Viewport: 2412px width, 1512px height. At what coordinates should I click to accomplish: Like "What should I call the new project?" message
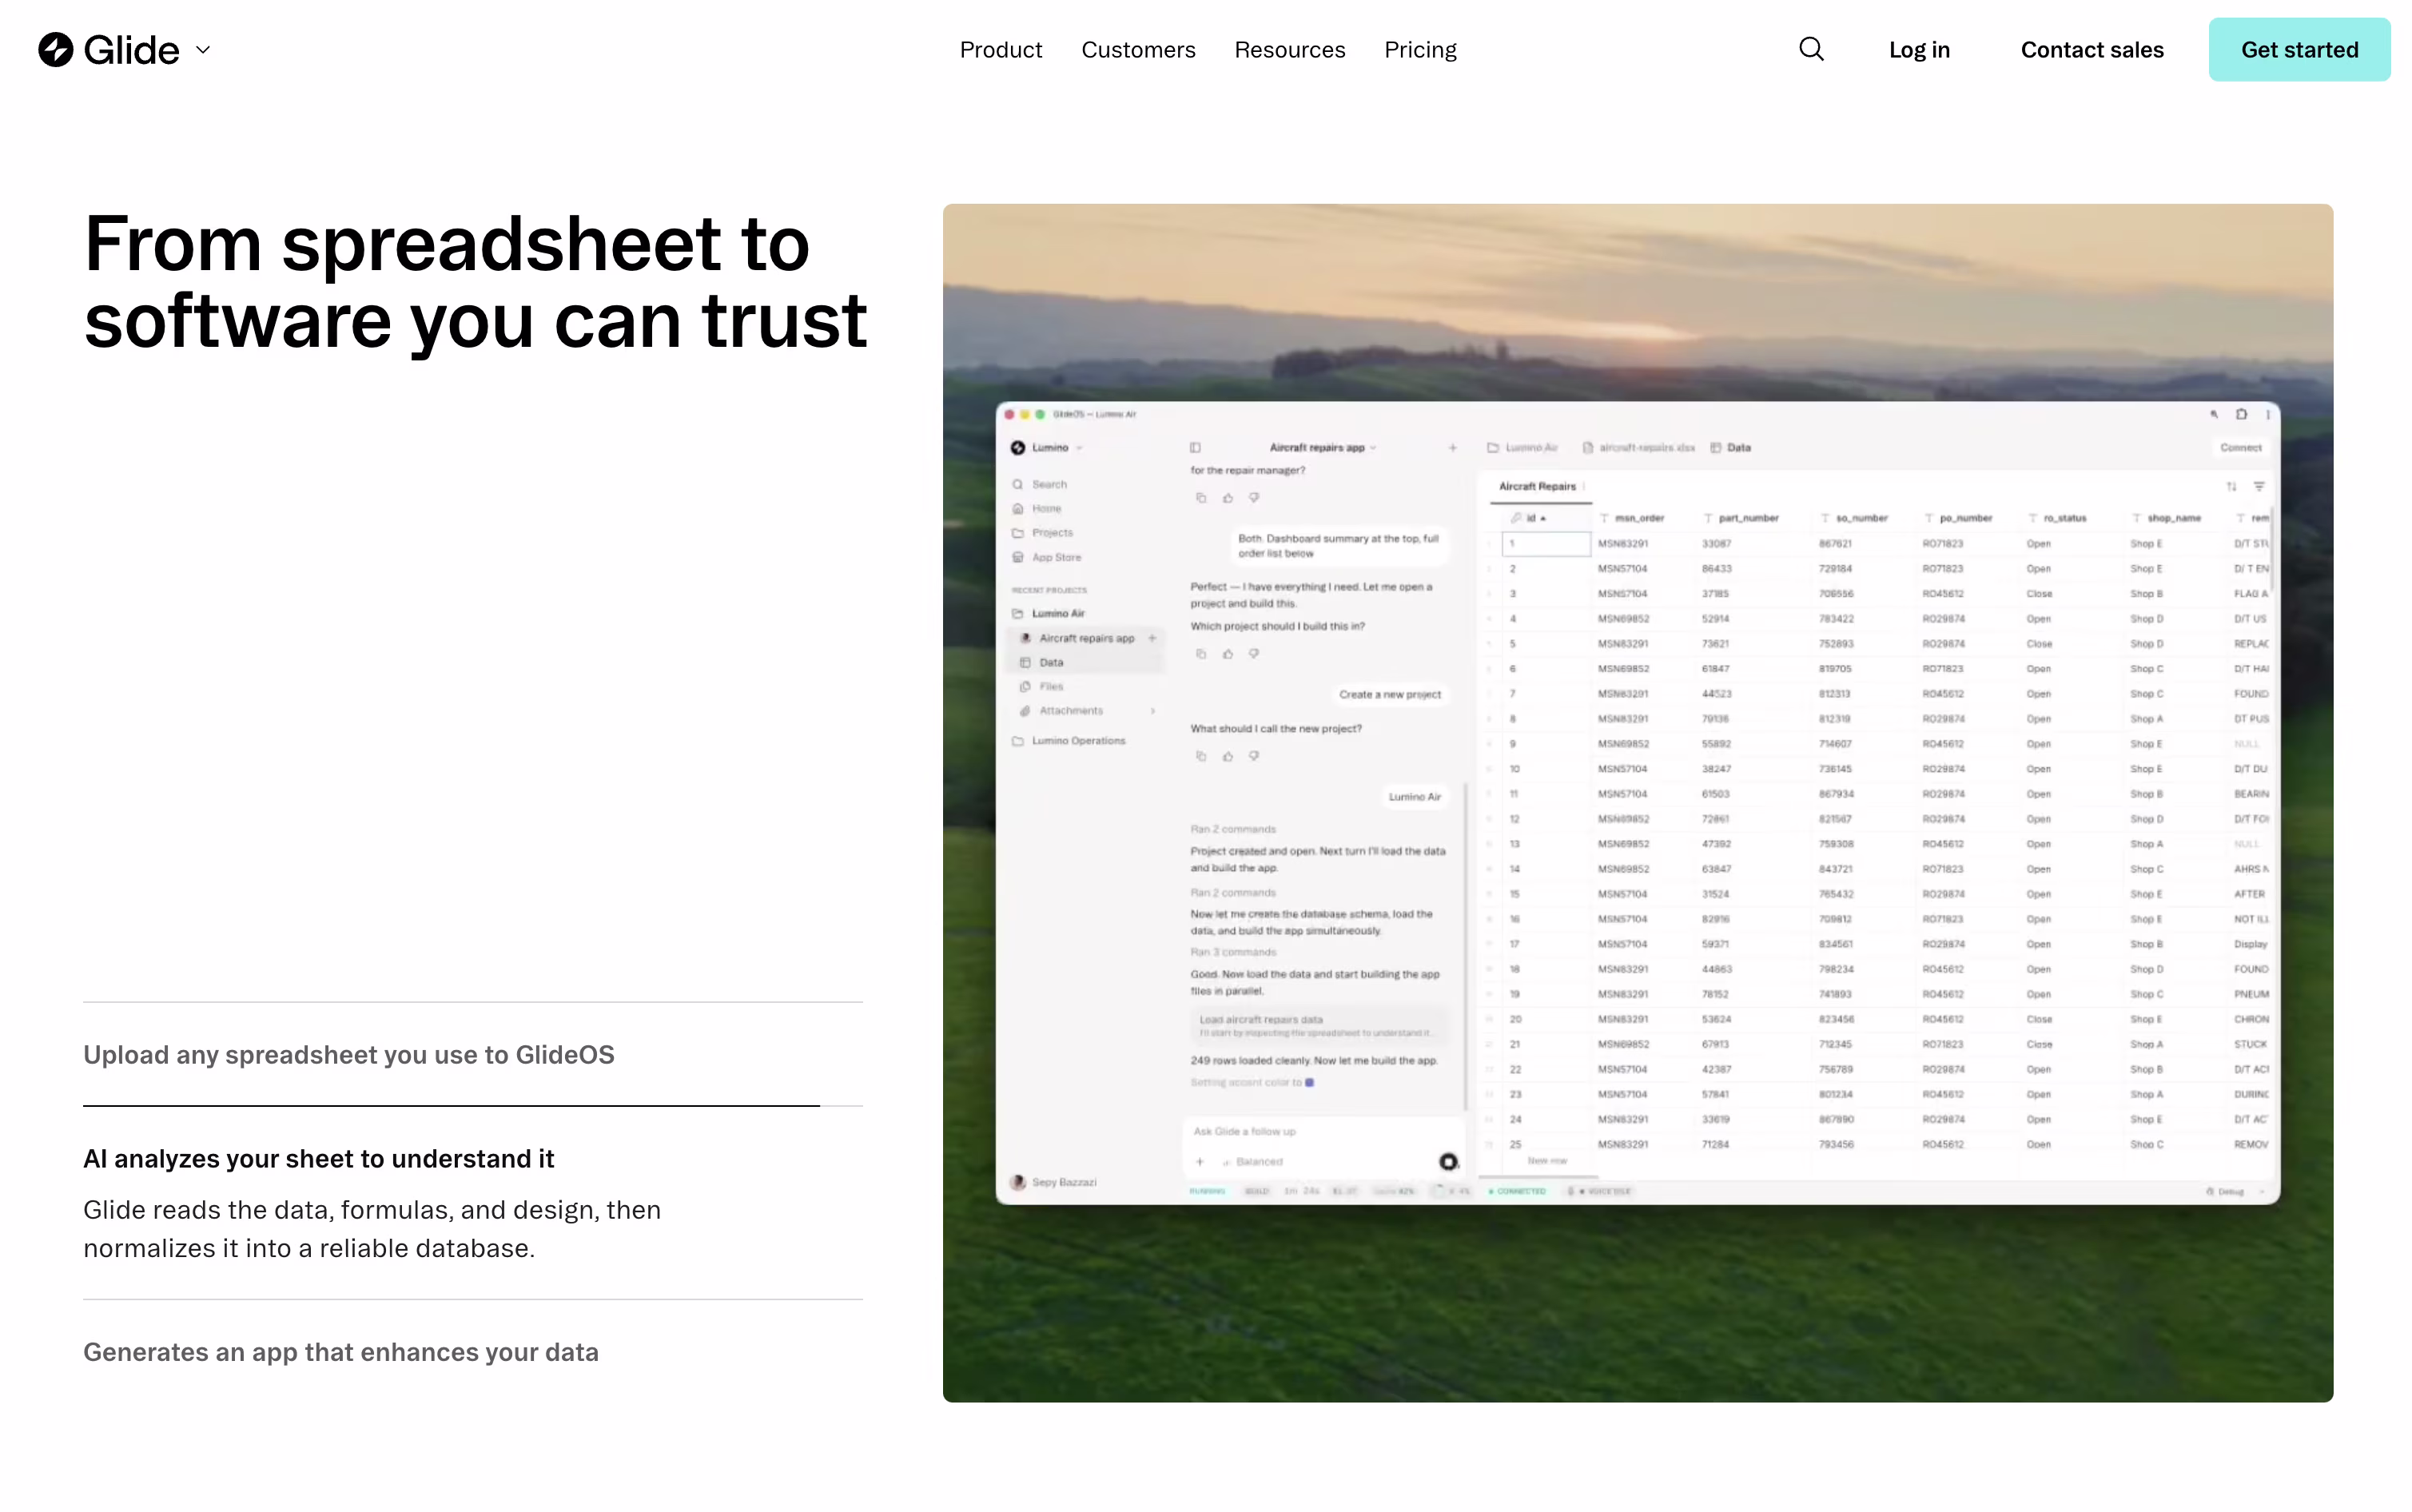[x=1228, y=756]
